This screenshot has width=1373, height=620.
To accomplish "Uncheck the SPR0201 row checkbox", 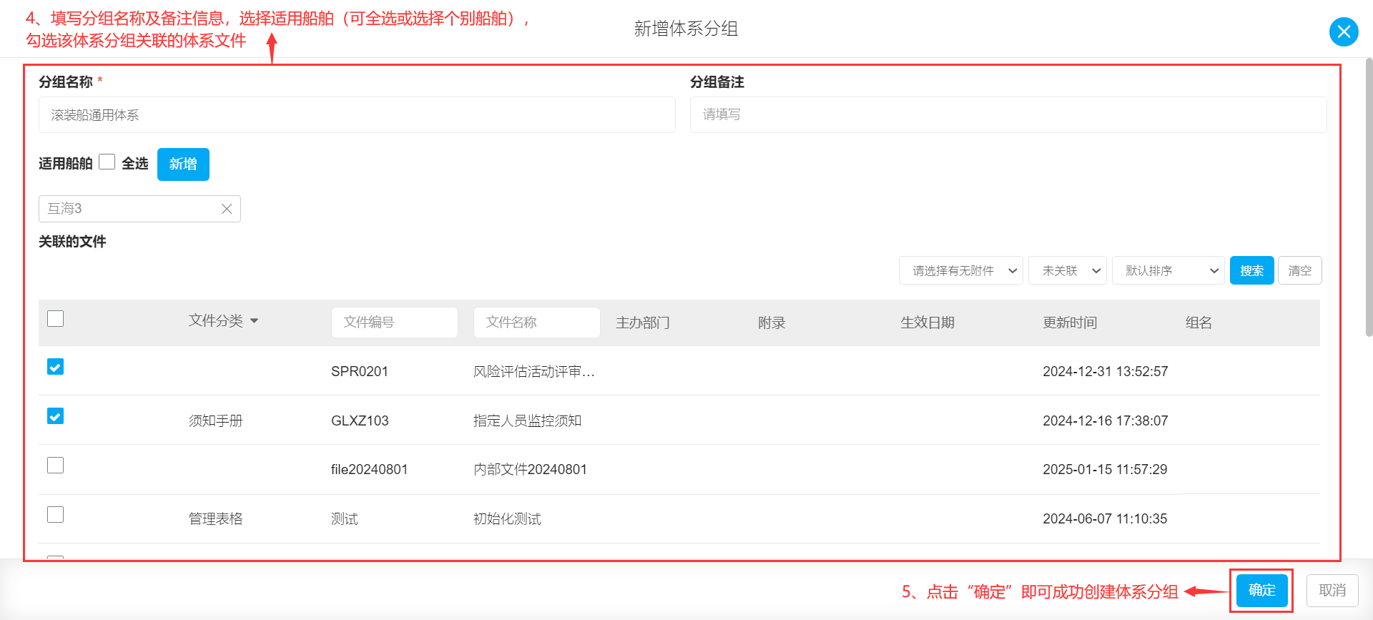I will (55, 367).
